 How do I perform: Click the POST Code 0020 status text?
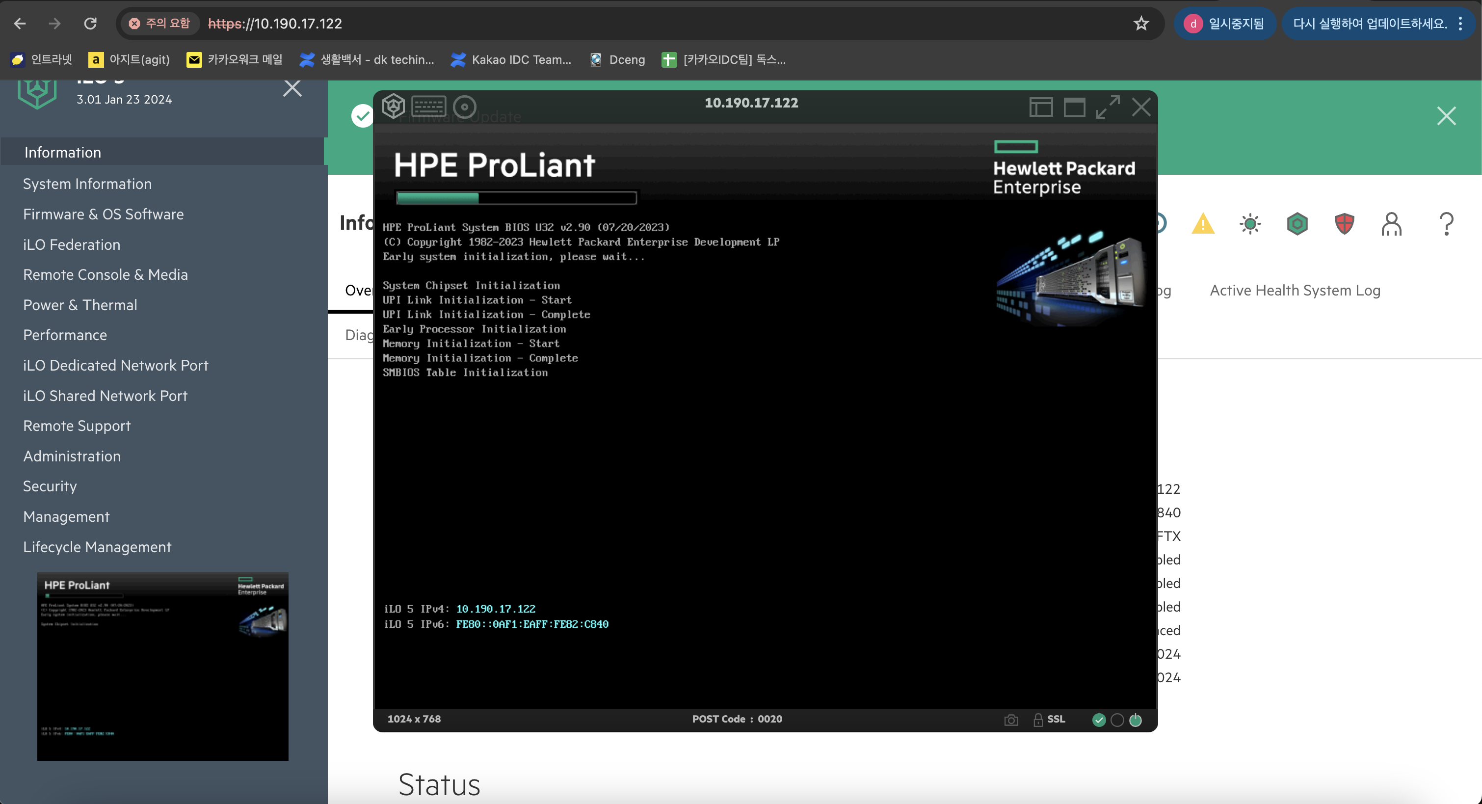click(x=737, y=720)
